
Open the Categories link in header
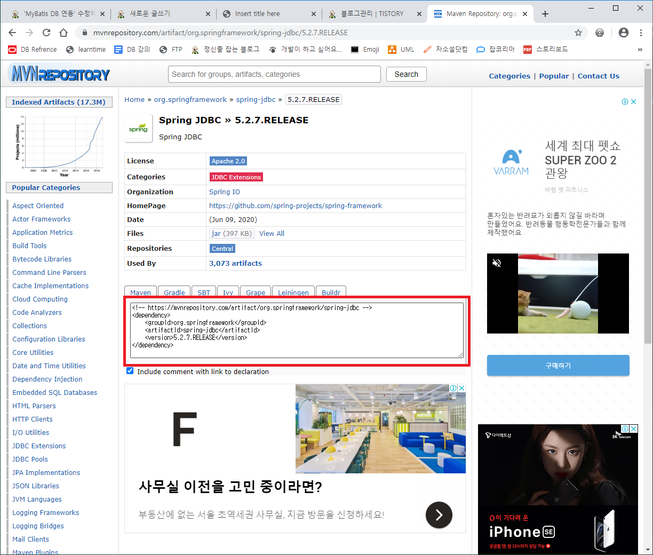pos(509,76)
